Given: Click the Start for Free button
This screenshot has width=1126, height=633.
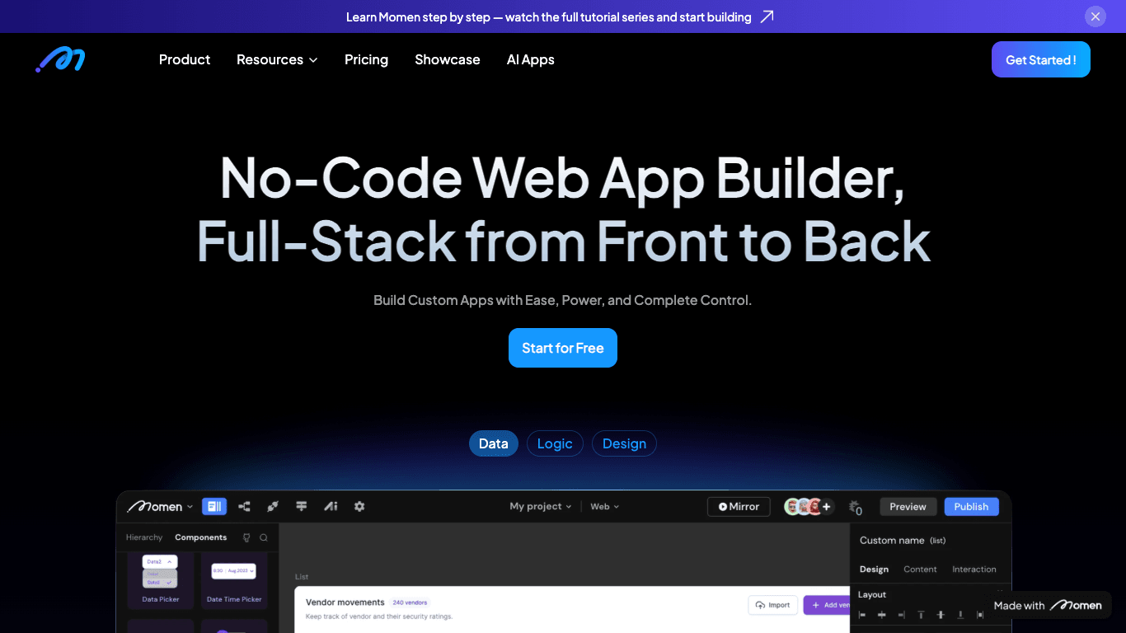Looking at the screenshot, I should pos(563,348).
